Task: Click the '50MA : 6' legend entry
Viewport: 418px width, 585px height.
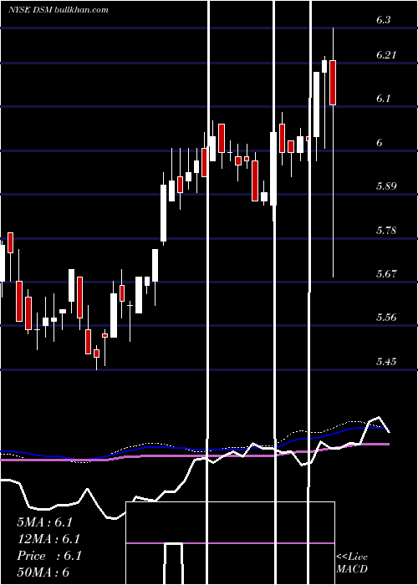Action: coord(43,572)
